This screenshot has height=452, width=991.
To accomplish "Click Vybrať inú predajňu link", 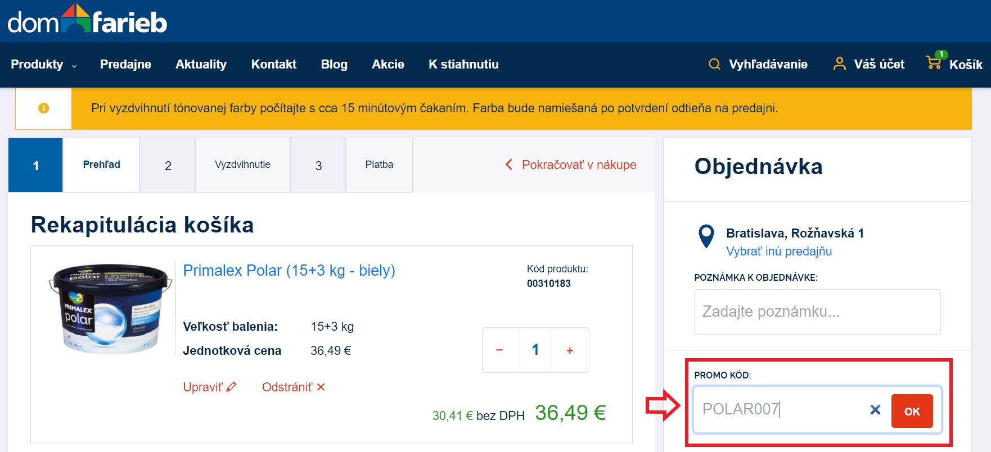I will [x=779, y=251].
